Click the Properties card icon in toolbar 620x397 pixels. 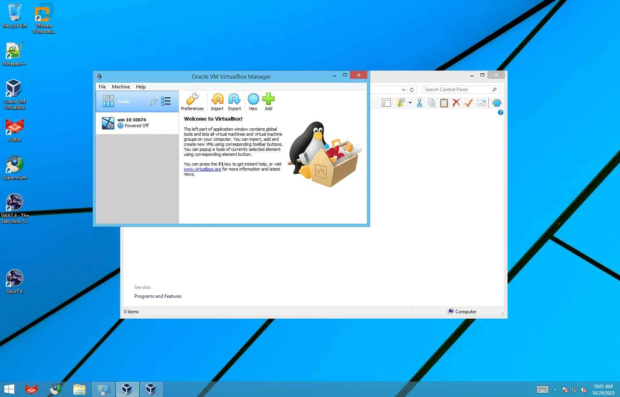coord(481,103)
